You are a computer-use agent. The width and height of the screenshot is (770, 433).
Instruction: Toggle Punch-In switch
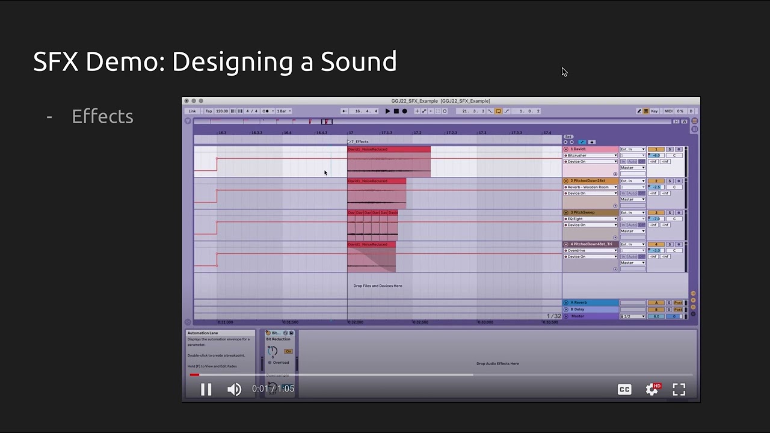pos(490,111)
